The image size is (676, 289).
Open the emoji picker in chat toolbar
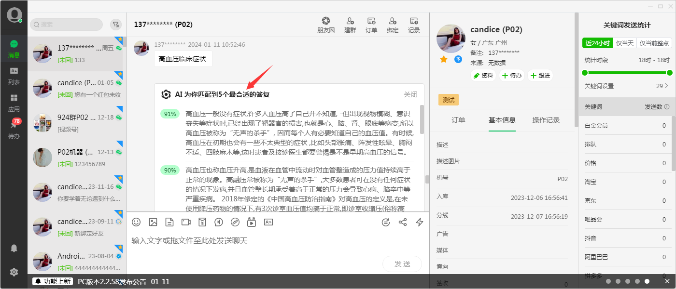click(136, 222)
